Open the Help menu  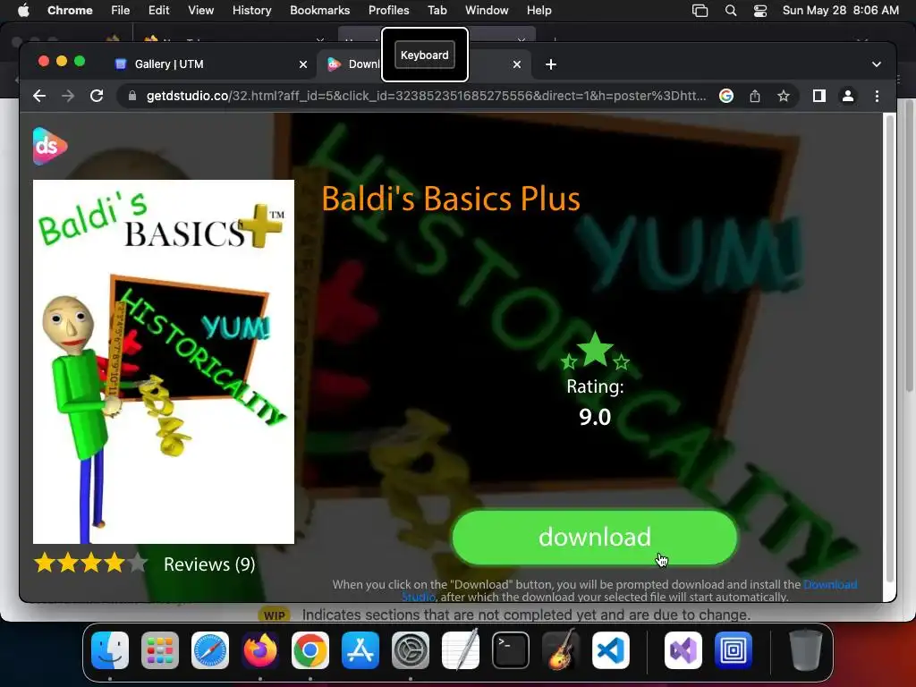539,10
